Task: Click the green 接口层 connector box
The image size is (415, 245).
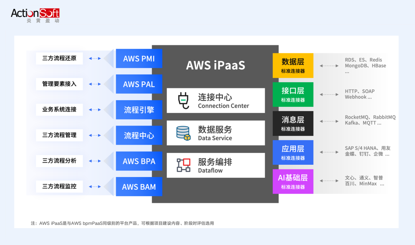Action: (293, 94)
